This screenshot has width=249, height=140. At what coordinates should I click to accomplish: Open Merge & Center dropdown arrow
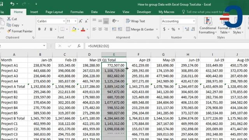point(157,29)
